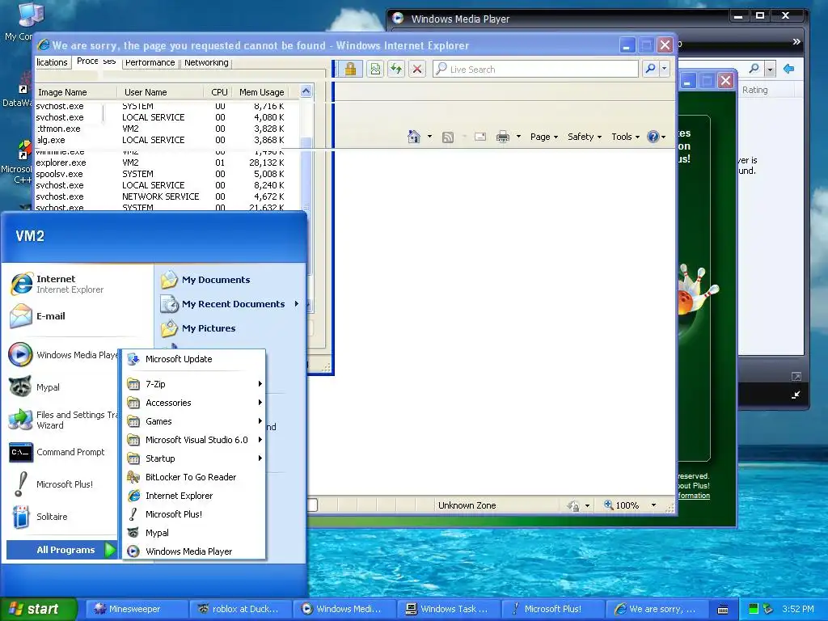Screen dimensions: 828x621
Task: Click the Print icon in IE
Action: click(503, 137)
